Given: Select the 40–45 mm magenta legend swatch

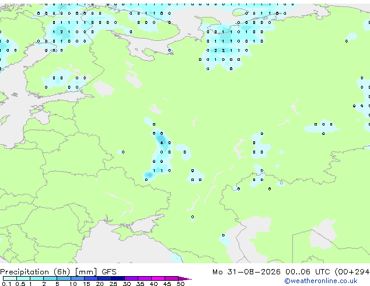Looking at the screenshot, I should pyautogui.click(x=158, y=278).
